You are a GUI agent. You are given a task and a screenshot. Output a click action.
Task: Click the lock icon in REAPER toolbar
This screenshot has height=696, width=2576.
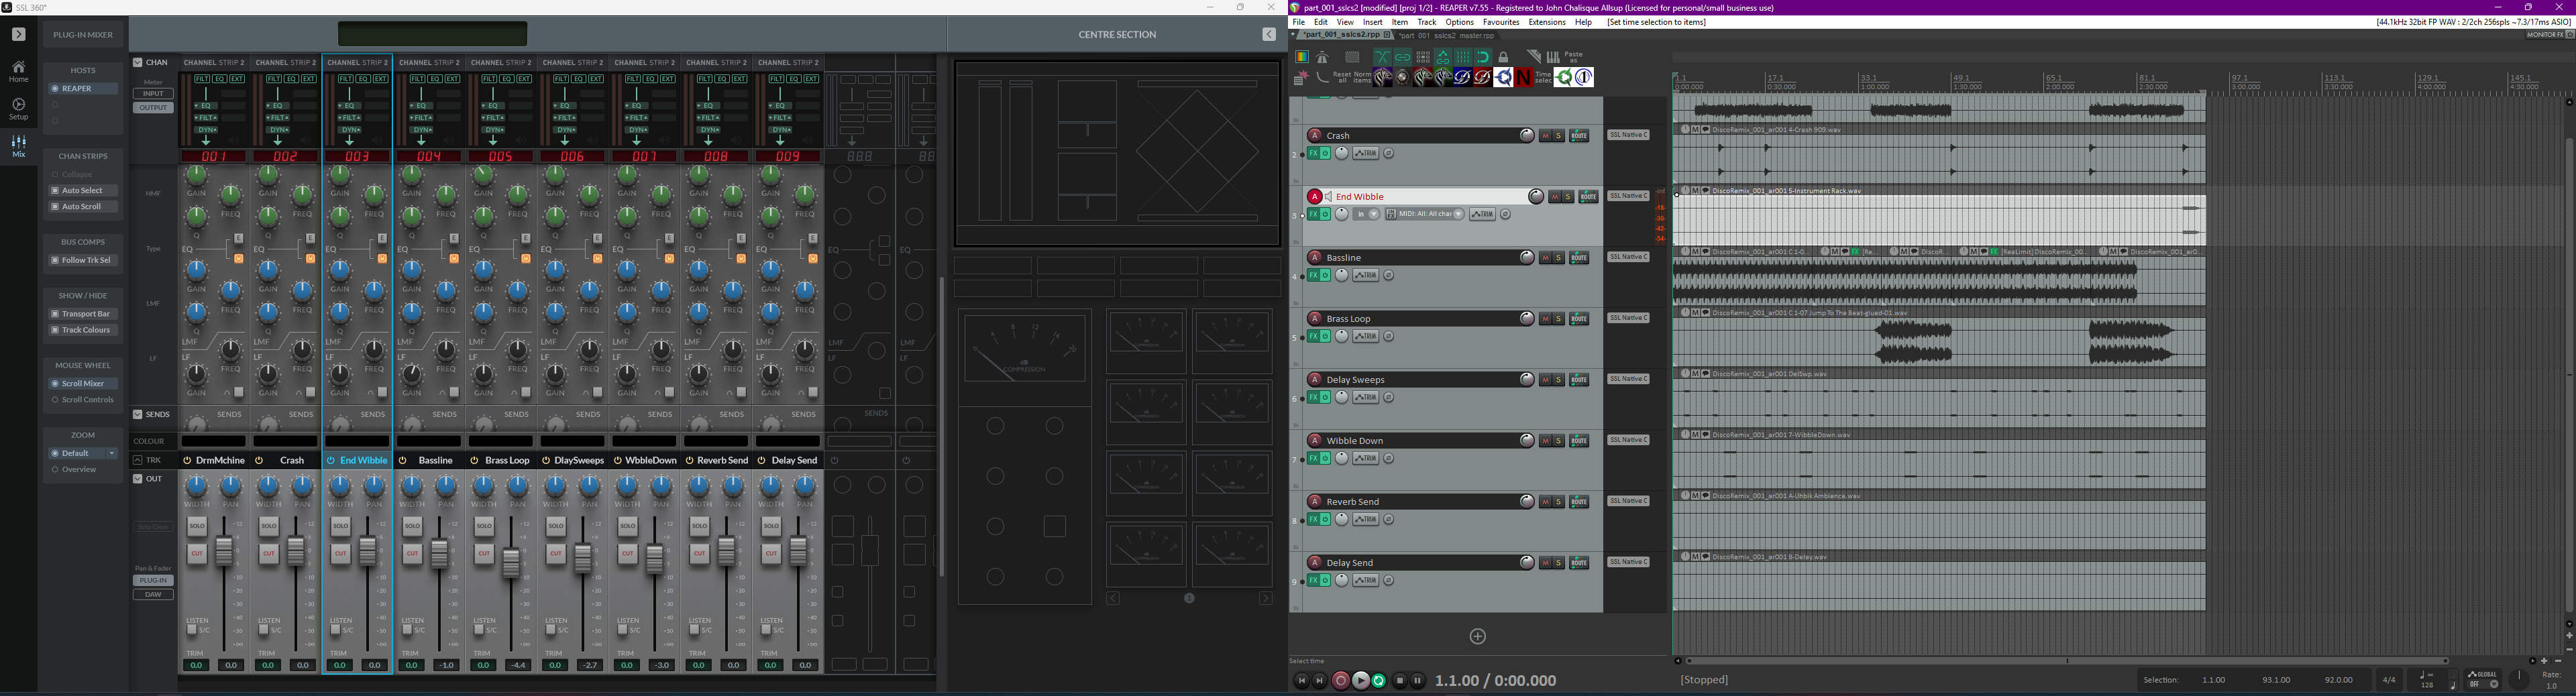tap(1503, 58)
